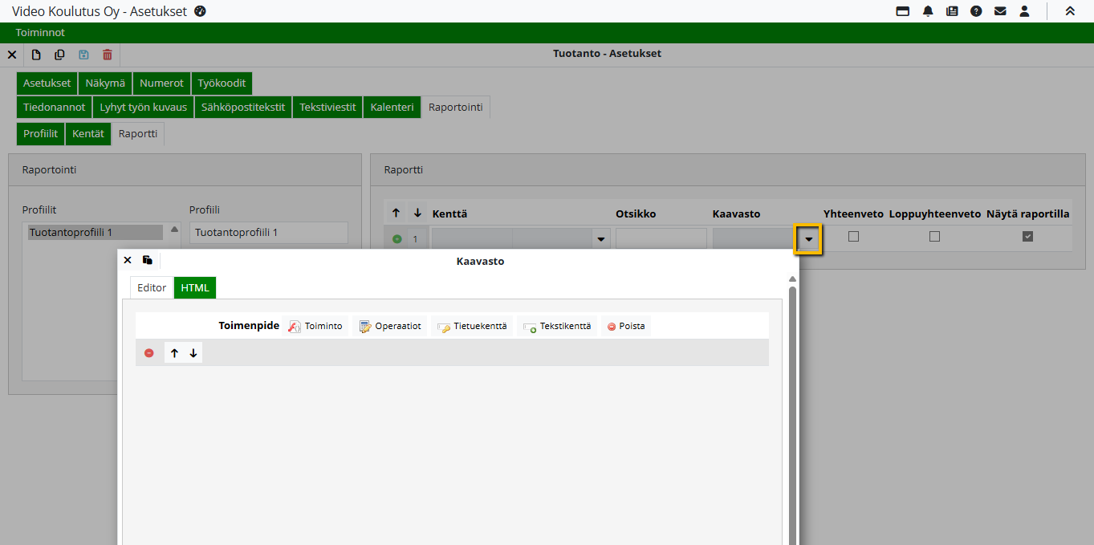Screen dimensions: 1094x545
Task: Click the save diskette icon
Action: pos(83,55)
